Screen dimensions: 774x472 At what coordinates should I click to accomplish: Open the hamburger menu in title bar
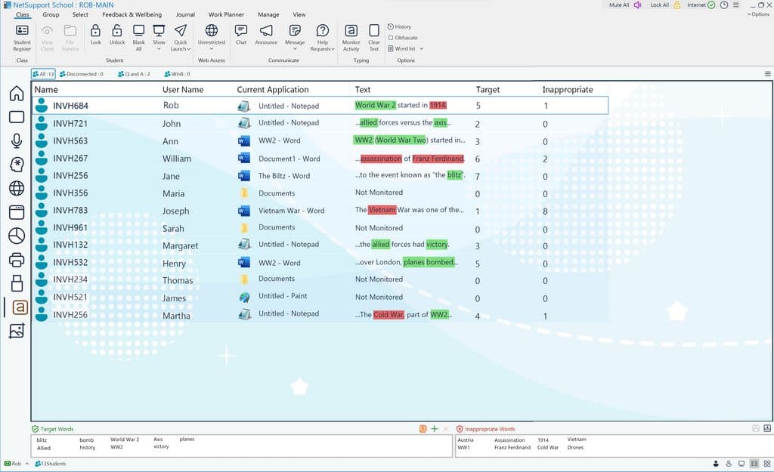click(x=736, y=5)
